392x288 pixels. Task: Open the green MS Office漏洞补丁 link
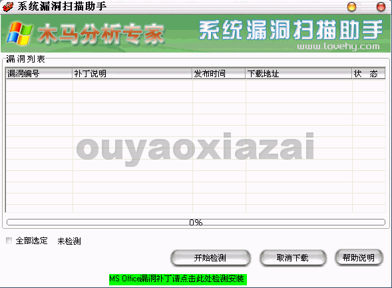pyautogui.click(x=178, y=279)
